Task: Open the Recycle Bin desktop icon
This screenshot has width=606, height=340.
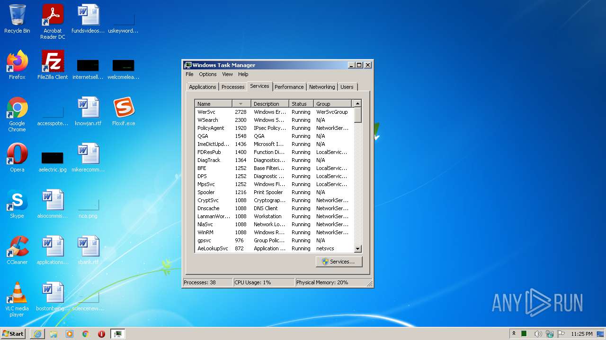Action: (17, 19)
